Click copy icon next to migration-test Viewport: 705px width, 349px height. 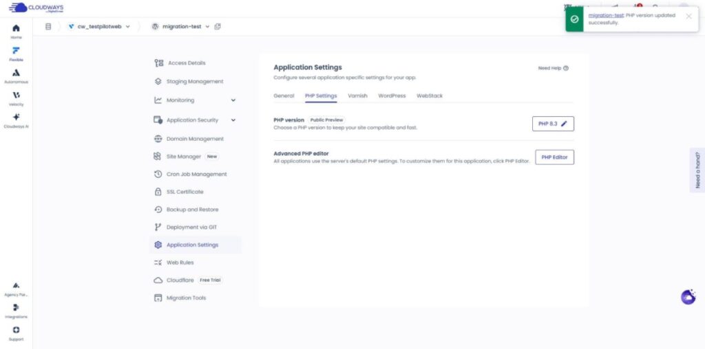pyautogui.click(x=218, y=27)
